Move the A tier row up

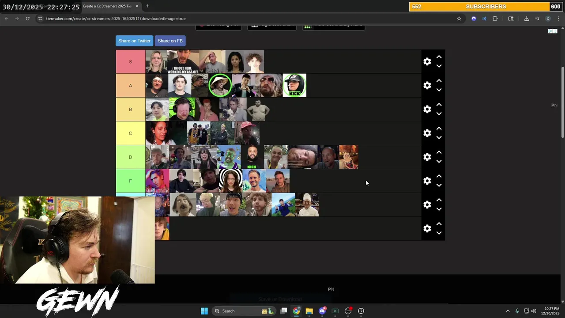point(439,81)
